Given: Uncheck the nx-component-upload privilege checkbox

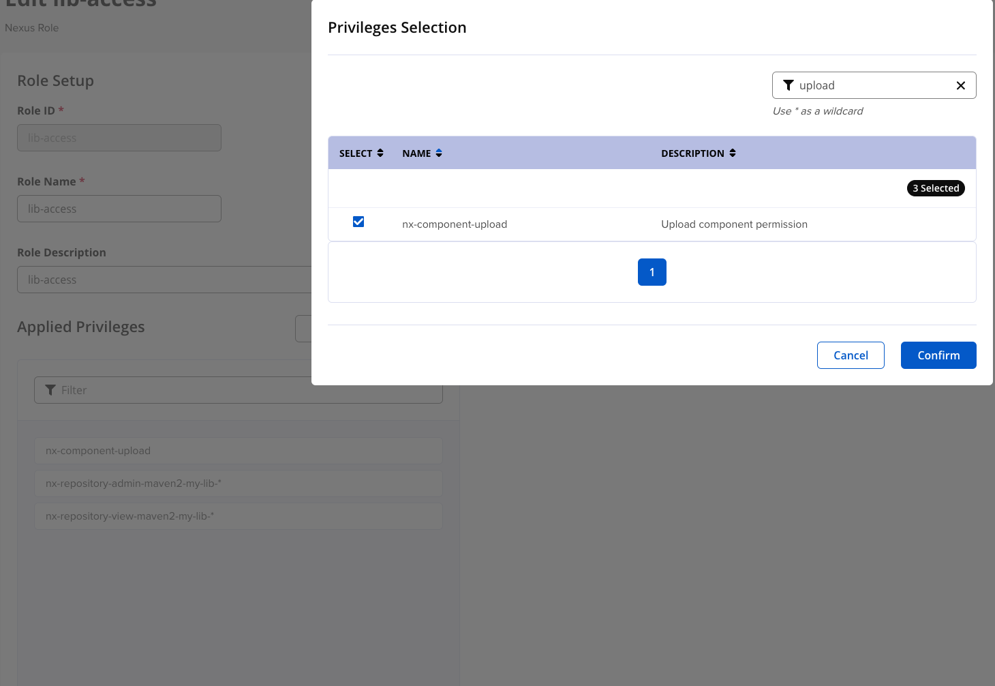Looking at the screenshot, I should point(358,222).
